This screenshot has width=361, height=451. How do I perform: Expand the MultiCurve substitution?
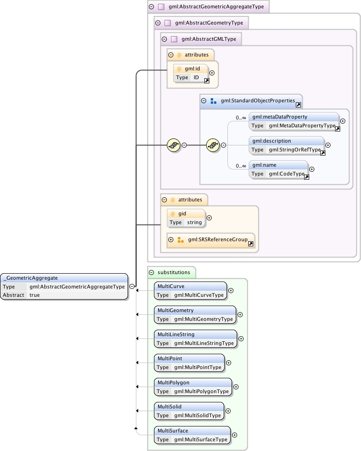(231, 290)
